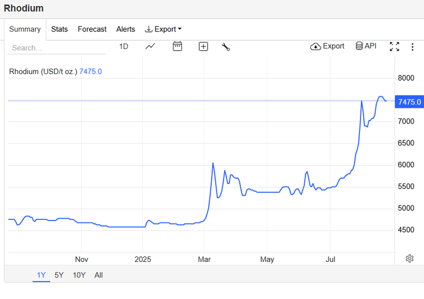Screen dimensions: 424x299
Task: Toggle fullscreen chart view
Action: [395, 46]
